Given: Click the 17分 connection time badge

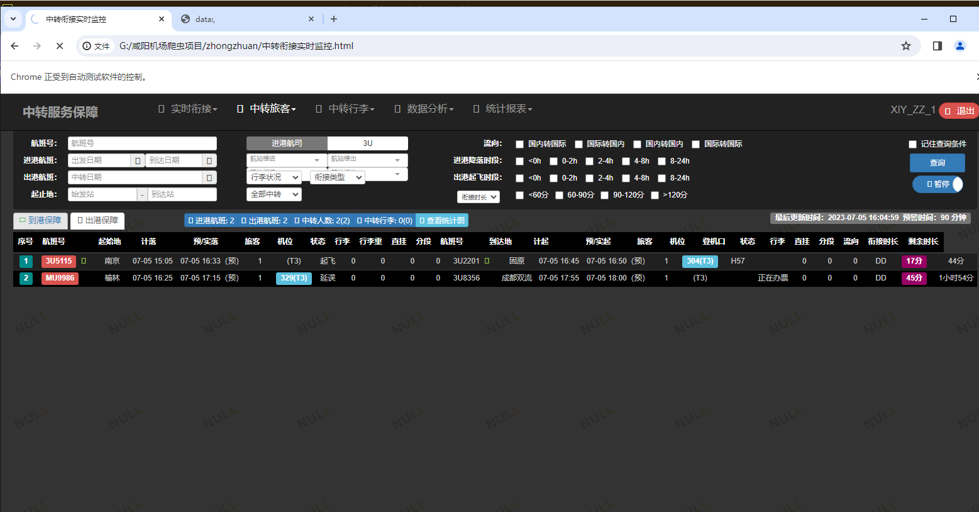Looking at the screenshot, I should (914, 261).
